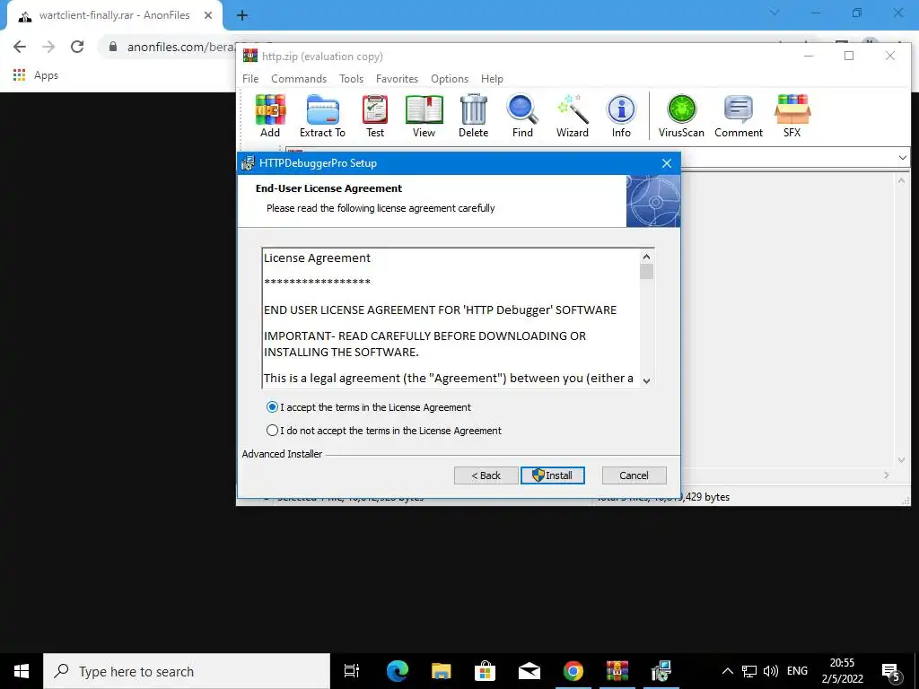Viewport: 919px width, 689px height.
Task: Open the network tray icon
Action: click(x=749, y=671)
